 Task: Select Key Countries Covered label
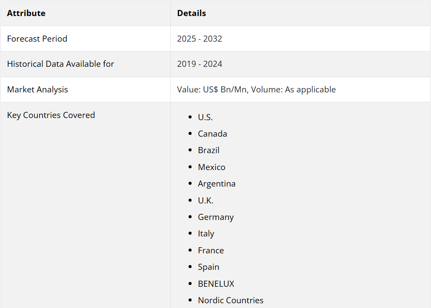point(51,115)
